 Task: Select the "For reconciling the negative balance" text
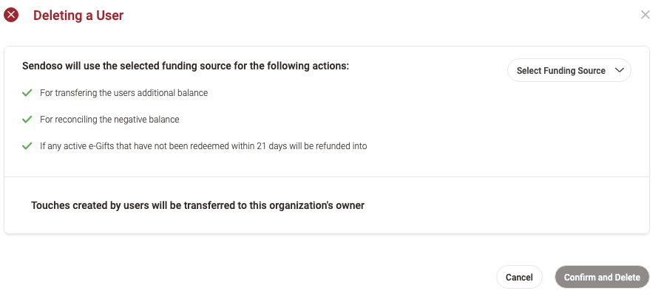tap(109, 120)
